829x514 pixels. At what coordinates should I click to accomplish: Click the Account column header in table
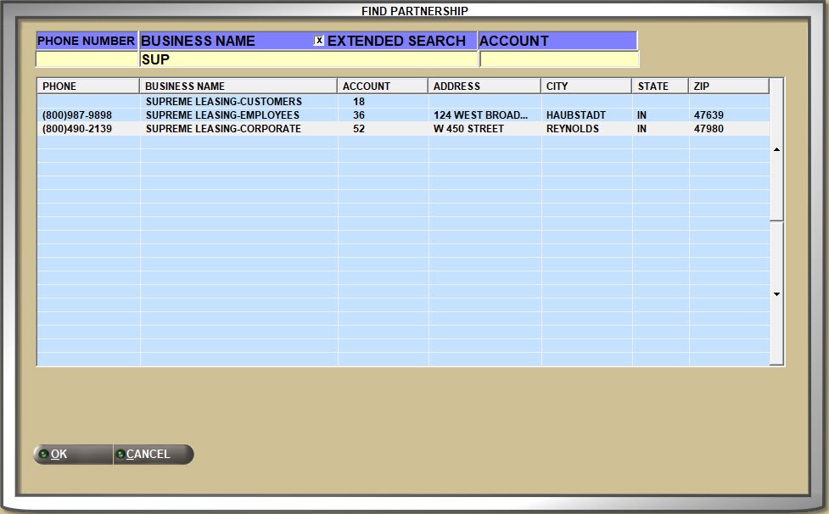[x=383, y=86]
